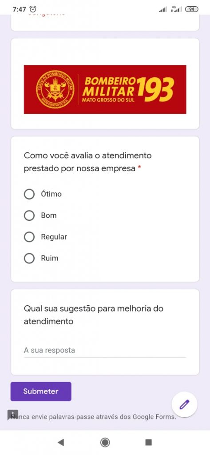Image resolution: width=210 pixels, height=455 pixels.
Task: Tap the Bombeiro Militar 193 banner image
Action: [x=105, y=89]
